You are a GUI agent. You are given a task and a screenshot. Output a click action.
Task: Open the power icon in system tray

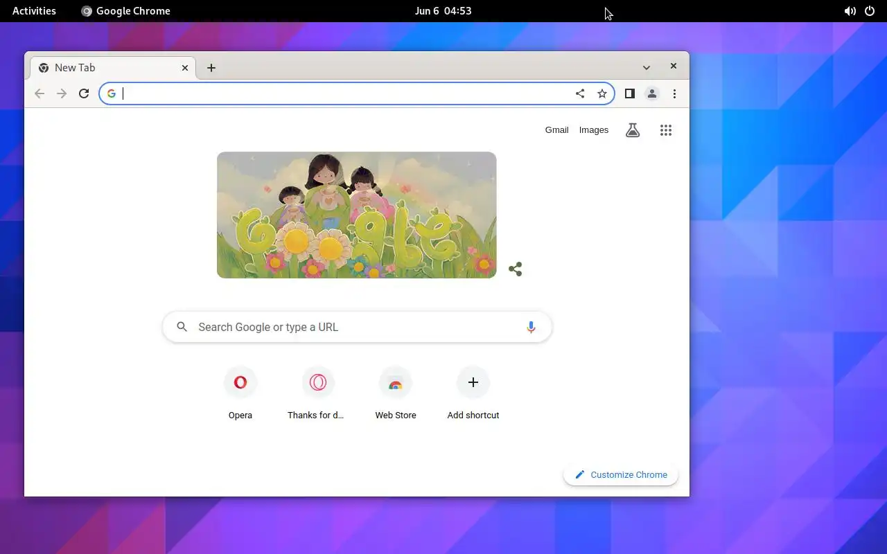[870, 10]
